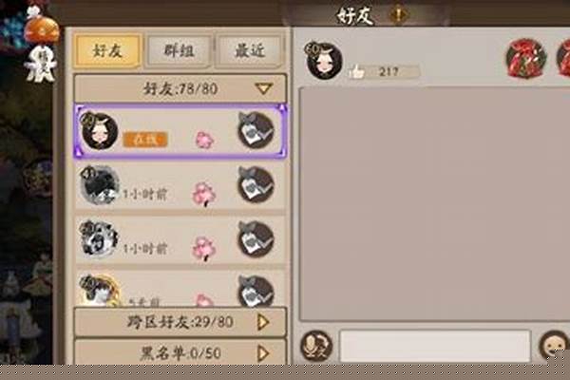Select the 好友 tab

pos(107,50)
